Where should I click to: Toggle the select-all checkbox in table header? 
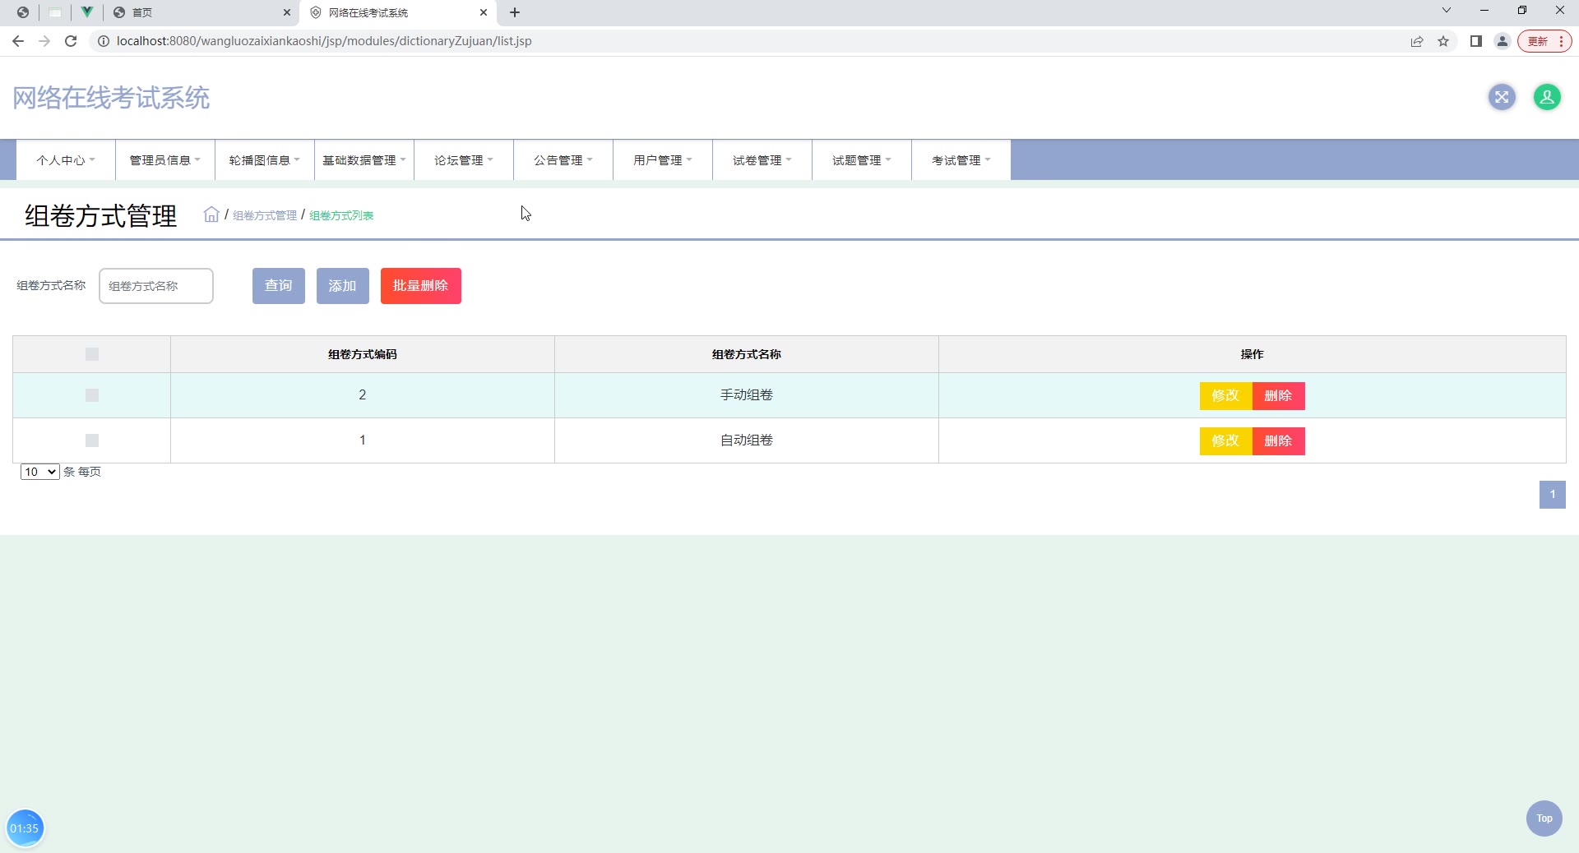tap(92, 354)
